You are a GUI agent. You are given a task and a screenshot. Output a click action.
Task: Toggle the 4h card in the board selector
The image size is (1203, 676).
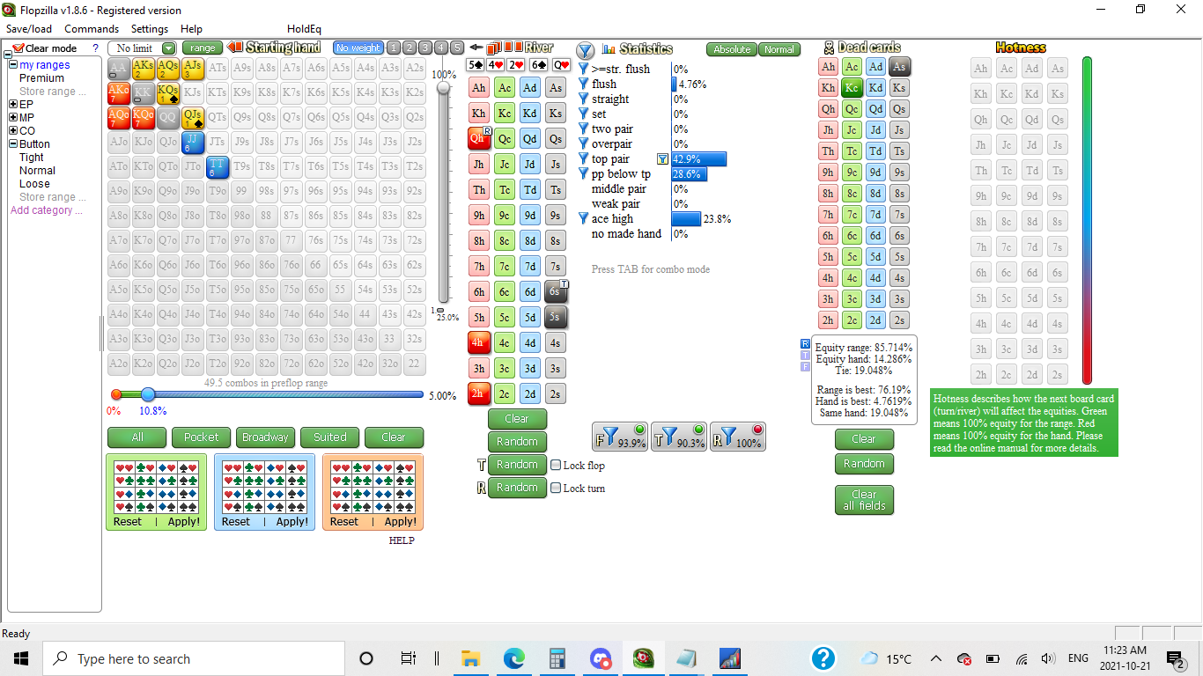pos(478,342)
